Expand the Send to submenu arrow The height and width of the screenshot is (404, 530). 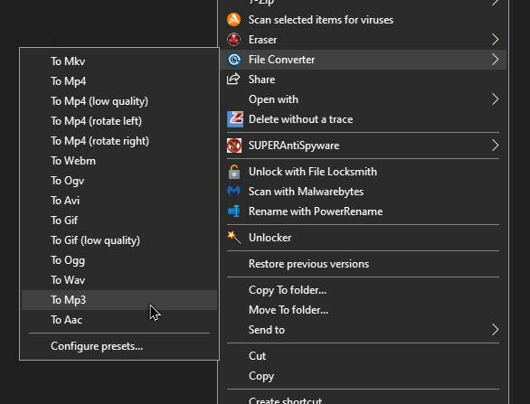[496, 330]
